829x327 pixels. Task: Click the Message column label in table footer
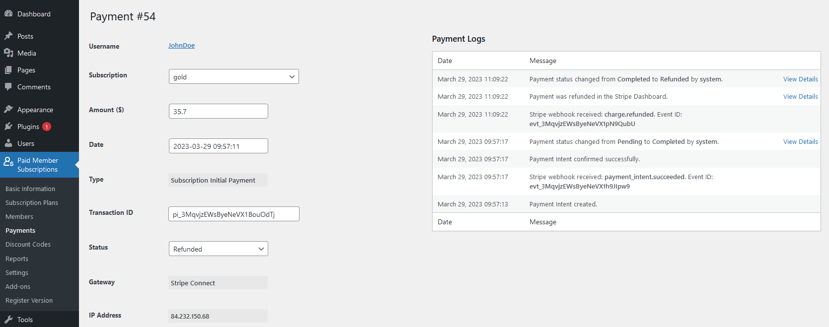coord(543,222)
